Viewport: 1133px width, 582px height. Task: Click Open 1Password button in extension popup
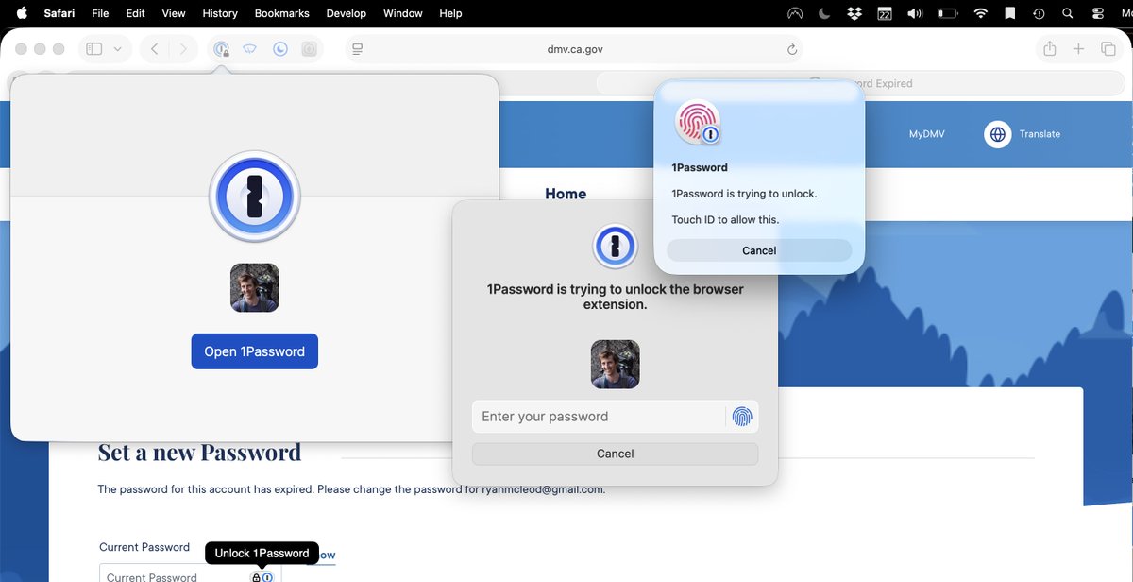255,351
